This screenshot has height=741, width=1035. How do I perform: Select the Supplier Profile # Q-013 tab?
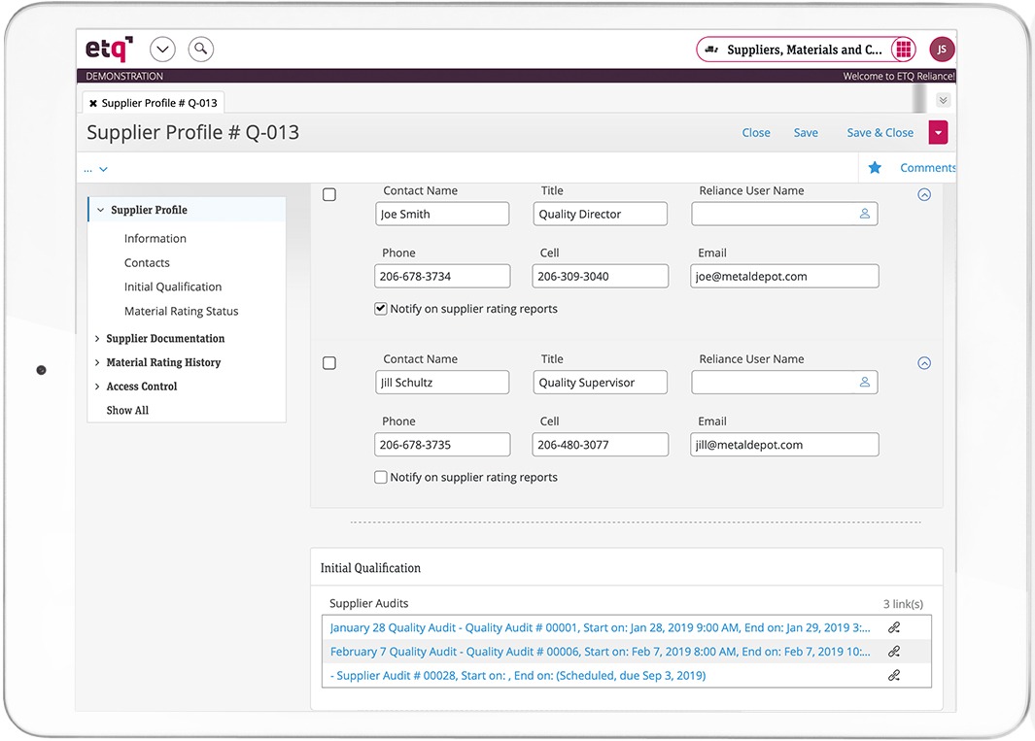[x=158, y=103]
